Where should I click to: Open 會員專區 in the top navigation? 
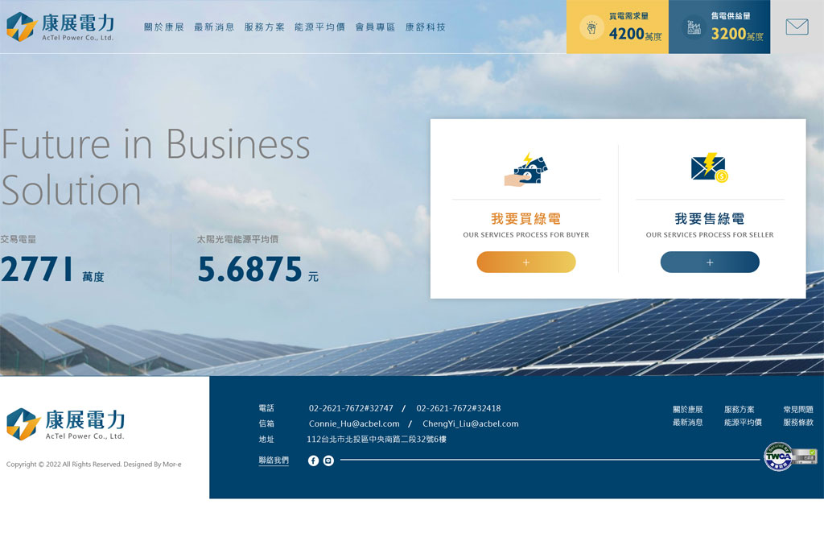click(375, 27)
